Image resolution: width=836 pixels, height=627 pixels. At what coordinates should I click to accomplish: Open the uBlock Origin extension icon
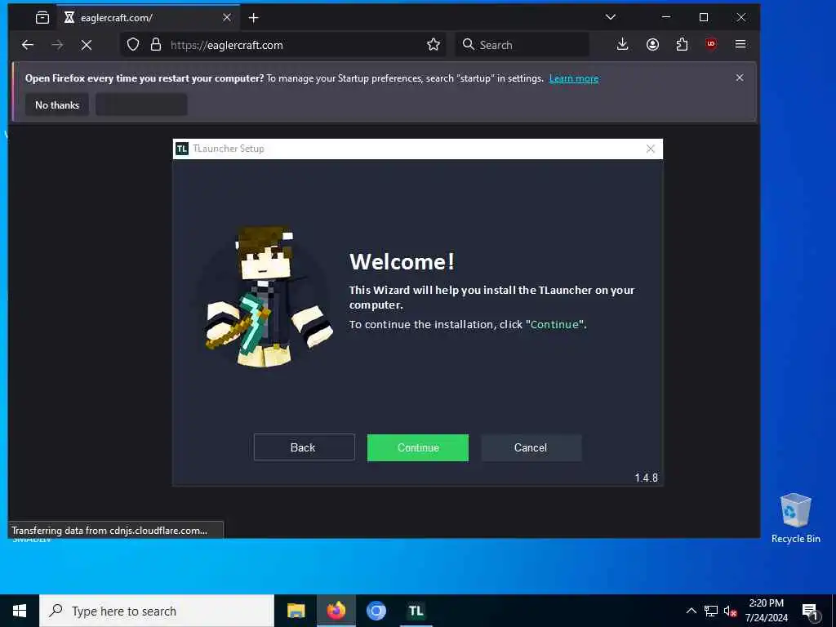711,44
